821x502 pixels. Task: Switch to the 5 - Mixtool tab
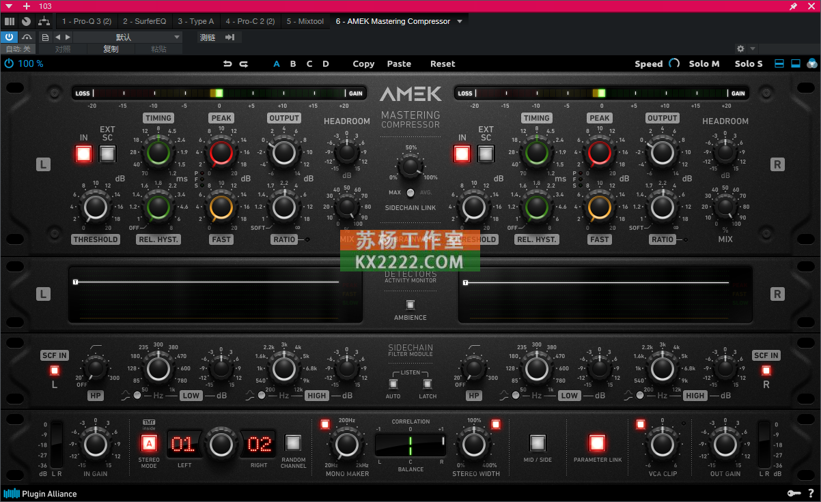click(x=305, y=21)
